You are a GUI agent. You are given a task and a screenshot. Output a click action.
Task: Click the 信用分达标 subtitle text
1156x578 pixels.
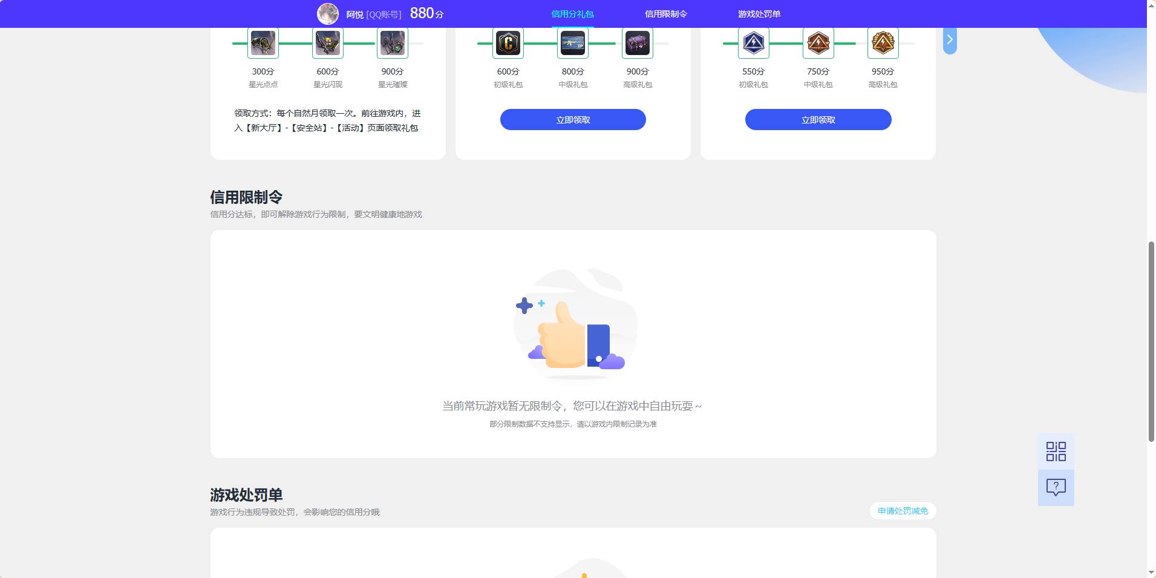316,214
